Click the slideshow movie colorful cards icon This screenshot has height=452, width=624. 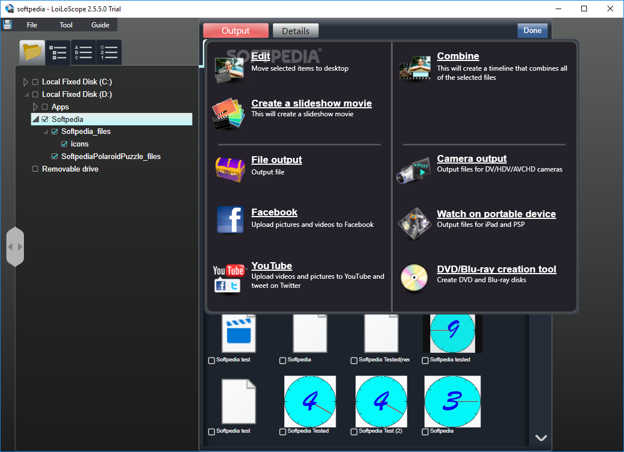(x=229, y=114)
